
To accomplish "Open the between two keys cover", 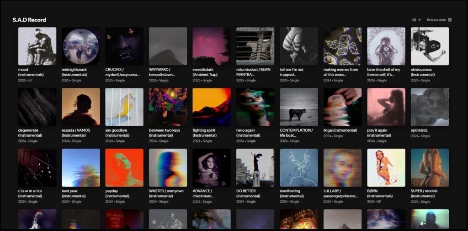I will point(168,107).
